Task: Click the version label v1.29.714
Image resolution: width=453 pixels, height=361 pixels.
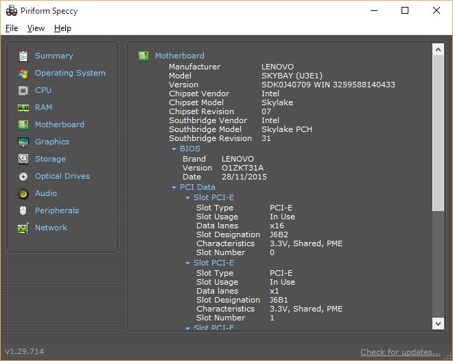Action: click(x=25, y=351)
